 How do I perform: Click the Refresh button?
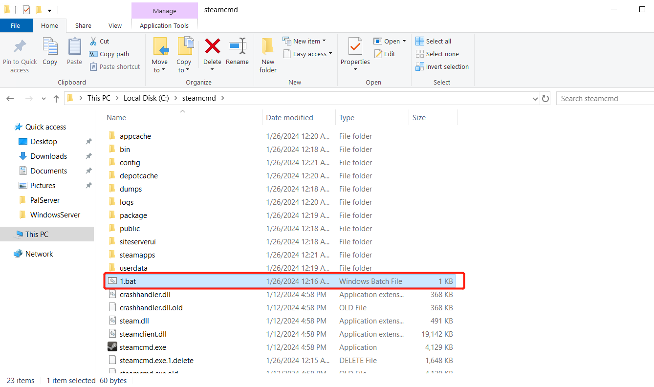(x=546, y=98)
